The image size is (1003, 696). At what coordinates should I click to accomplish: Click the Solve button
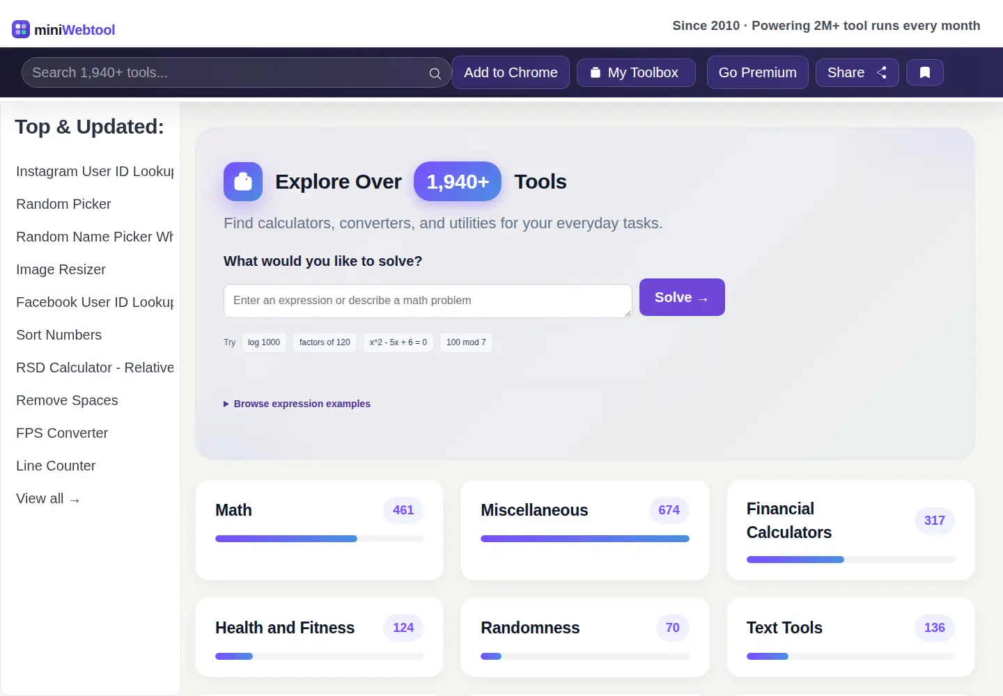point(682,297)
